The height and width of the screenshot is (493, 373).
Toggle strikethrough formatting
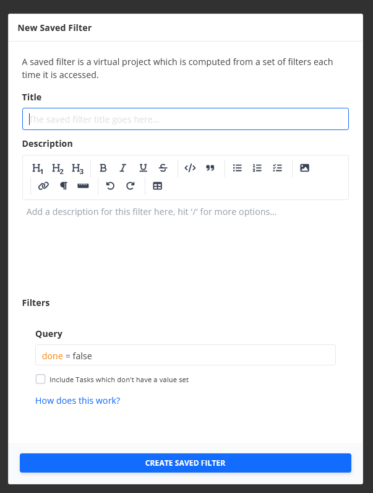(163, 168)
